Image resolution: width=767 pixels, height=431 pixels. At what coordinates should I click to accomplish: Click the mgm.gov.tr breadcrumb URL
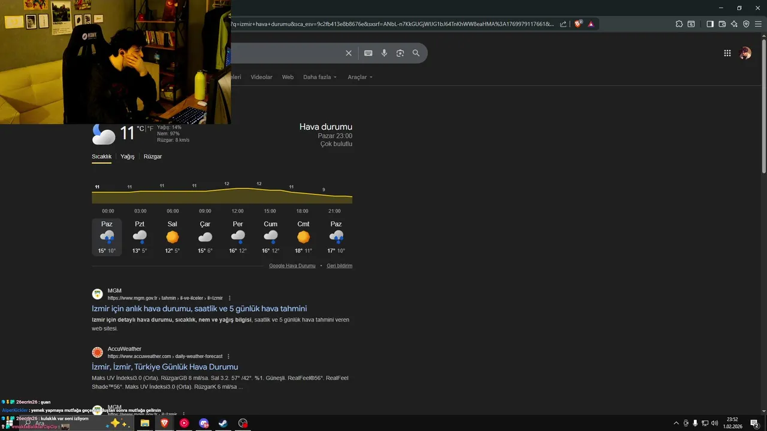(165, 298)
